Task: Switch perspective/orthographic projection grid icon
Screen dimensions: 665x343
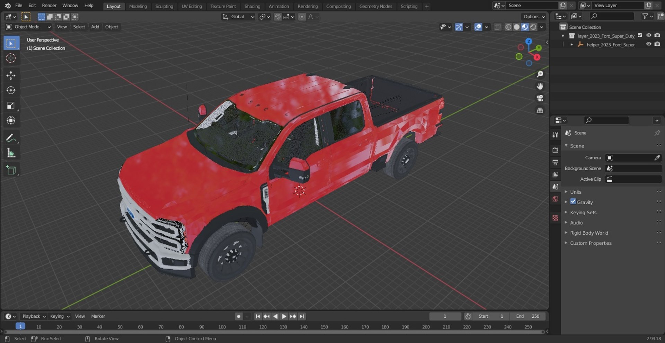Action: click(x=540, y=110)
